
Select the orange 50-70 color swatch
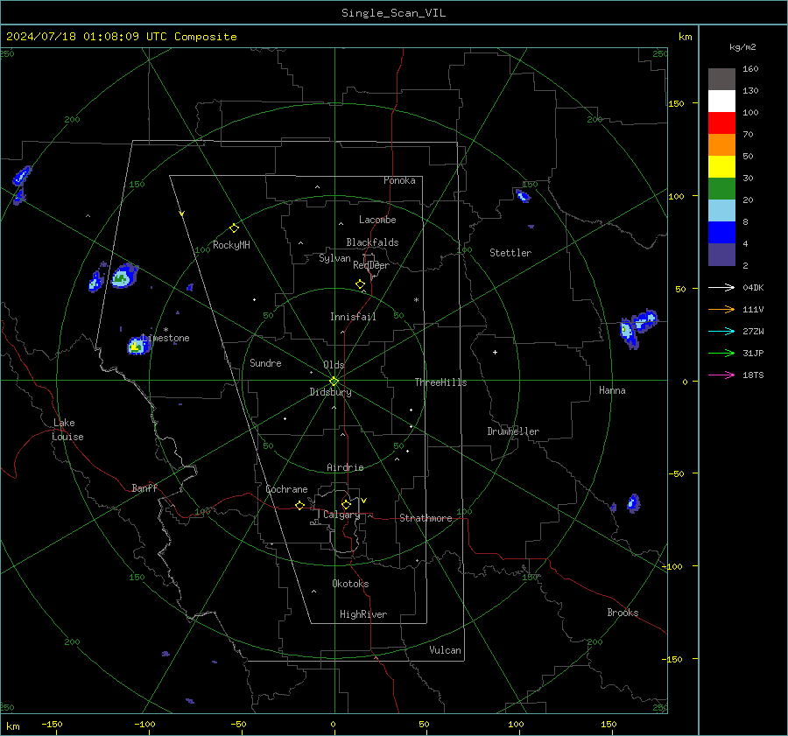tap(721, 145)
